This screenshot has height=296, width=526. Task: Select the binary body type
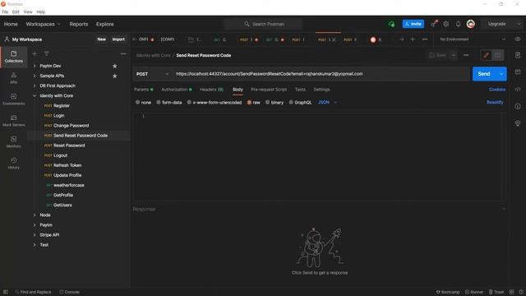click(275, 102)
